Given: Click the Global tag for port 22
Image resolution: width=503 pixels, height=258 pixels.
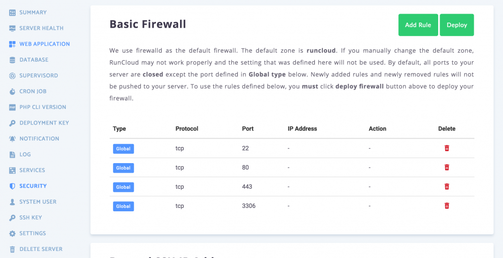Looking at the screenshot, I should coord(123,149).
